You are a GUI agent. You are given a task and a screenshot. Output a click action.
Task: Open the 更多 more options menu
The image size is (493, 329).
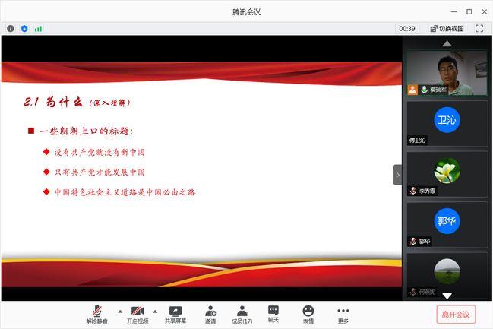[x=343, y=314]
